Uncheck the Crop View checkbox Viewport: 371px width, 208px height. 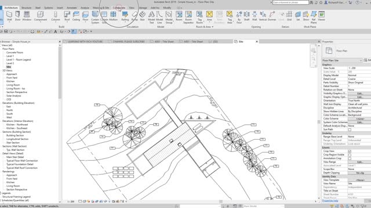pos(350,151)
